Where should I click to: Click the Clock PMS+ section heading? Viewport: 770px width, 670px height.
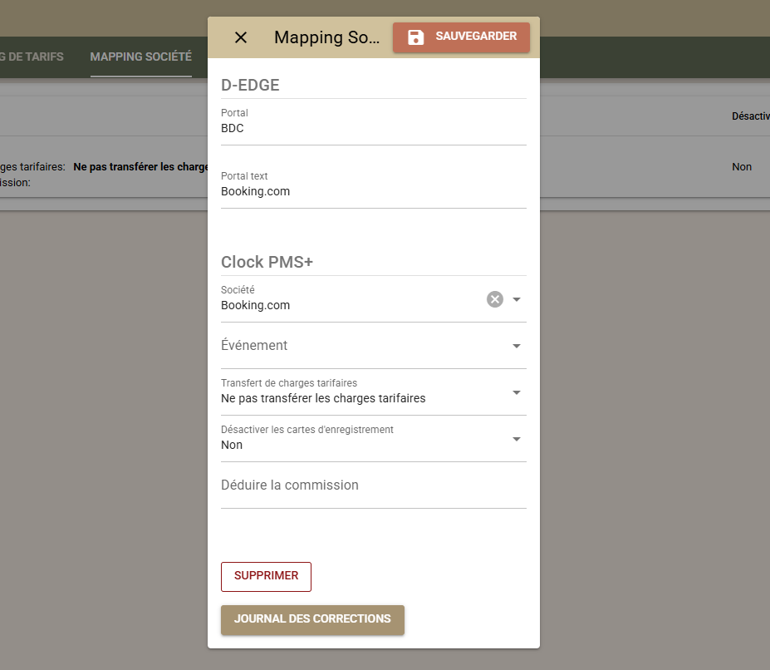[x=267, y=262]
